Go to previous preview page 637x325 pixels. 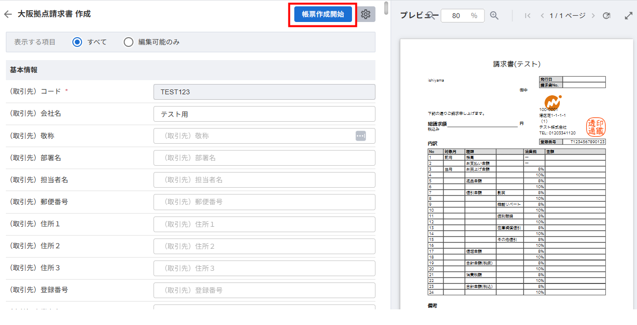[542, 16]
